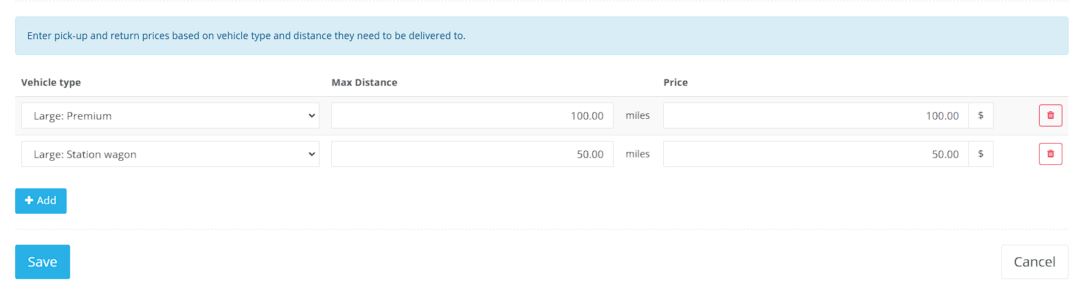1083x288 pixels.
Task: Select the 100.00 price input field
Action: pyautogui.click(x=816, y=115)
